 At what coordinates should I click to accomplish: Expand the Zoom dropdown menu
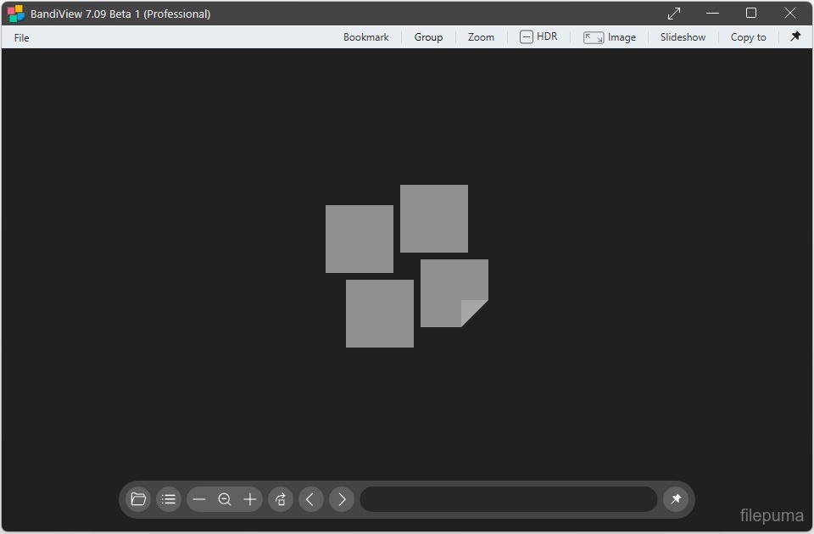[x=481, y=37]
